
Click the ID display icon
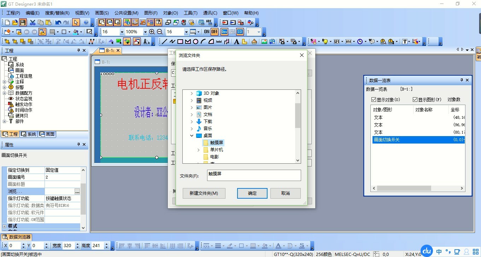coord(240,32)
